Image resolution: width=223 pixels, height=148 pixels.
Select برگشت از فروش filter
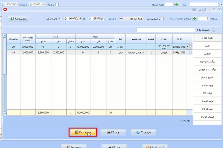(x=207, y=69)
